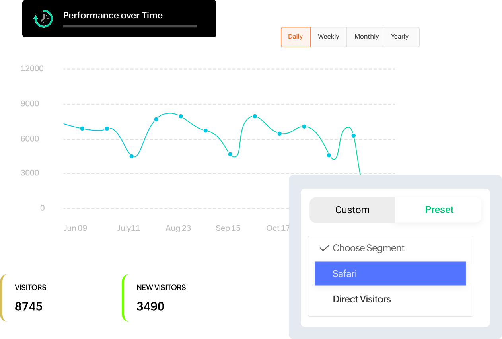Click the clock icon beside Performance over Time
The height and width of the screenshot is (339, 502).
point(43,18)
